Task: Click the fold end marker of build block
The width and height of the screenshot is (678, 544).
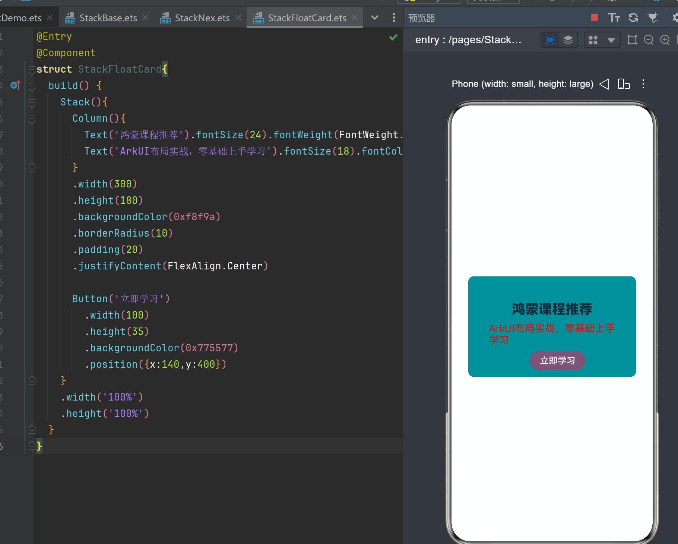Action: [32, 430]
